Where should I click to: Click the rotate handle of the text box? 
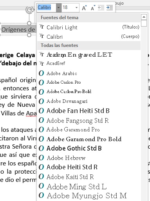click(29, 10)
